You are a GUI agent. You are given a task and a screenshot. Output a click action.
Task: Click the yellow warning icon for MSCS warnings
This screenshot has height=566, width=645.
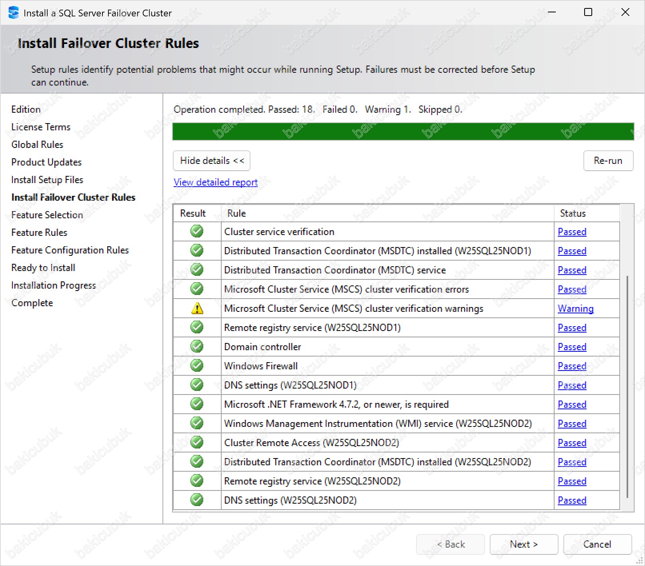point(197,309)
